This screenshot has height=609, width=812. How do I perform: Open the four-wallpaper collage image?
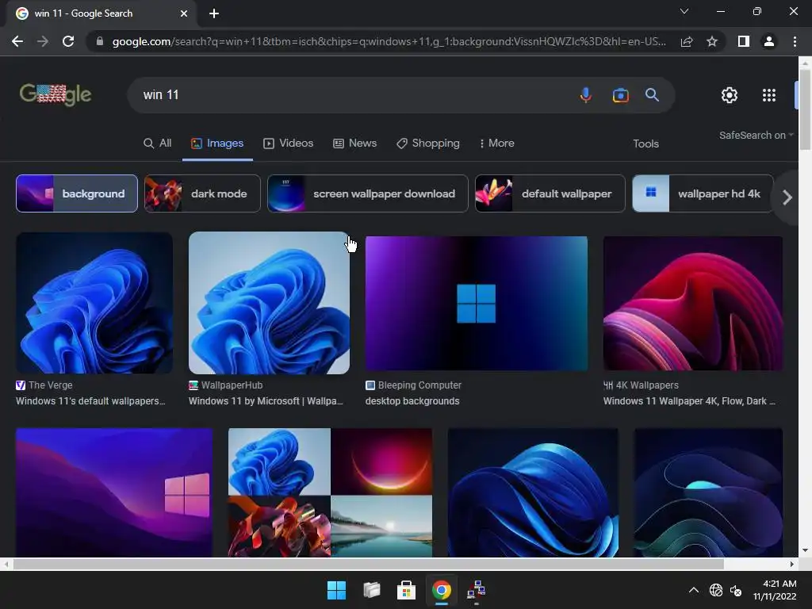(330, 492)
